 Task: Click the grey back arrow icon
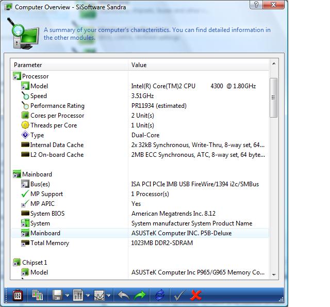click(124, 295)
